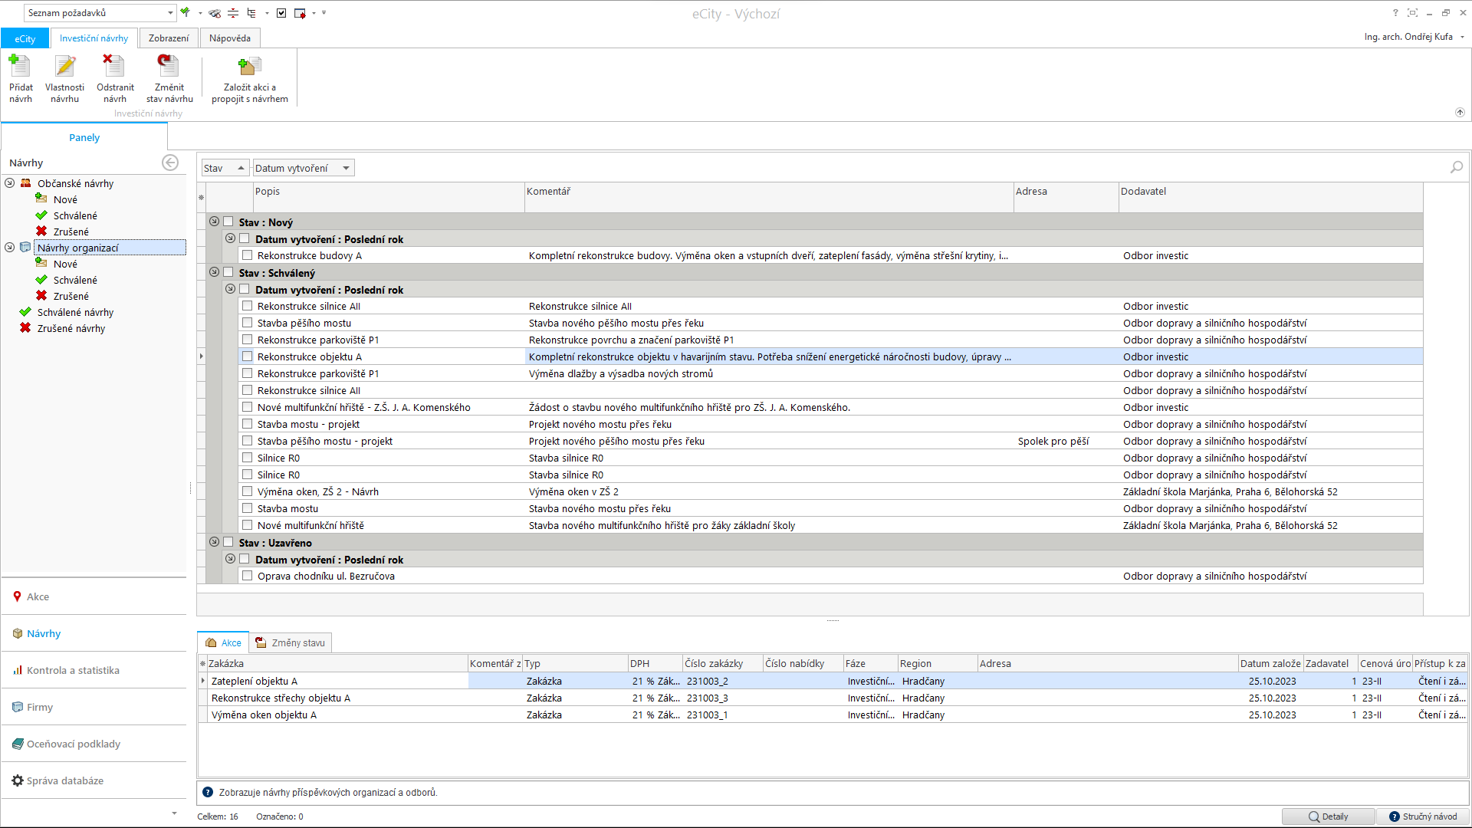Open Kontrola a statistika section
This screenshot has width=1472, height=828.
coord(94,670)
